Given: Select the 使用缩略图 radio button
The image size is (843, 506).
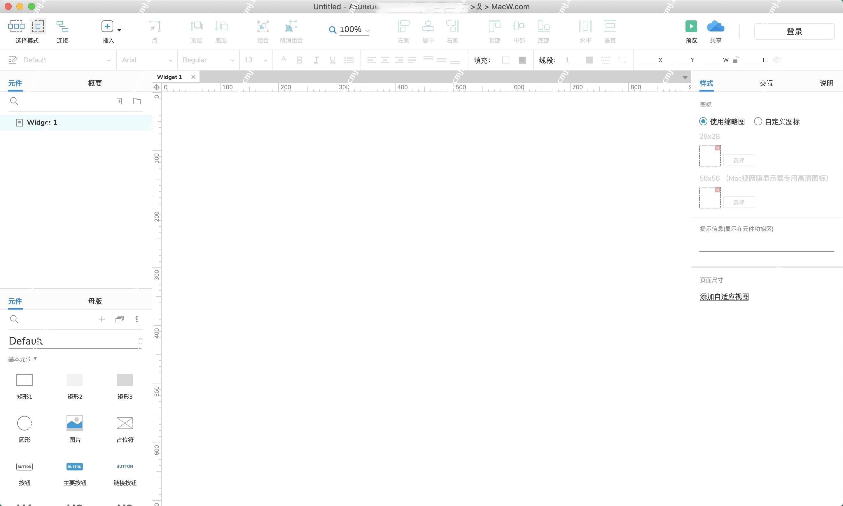Looking at the screenshot, I should coord(703,121).
